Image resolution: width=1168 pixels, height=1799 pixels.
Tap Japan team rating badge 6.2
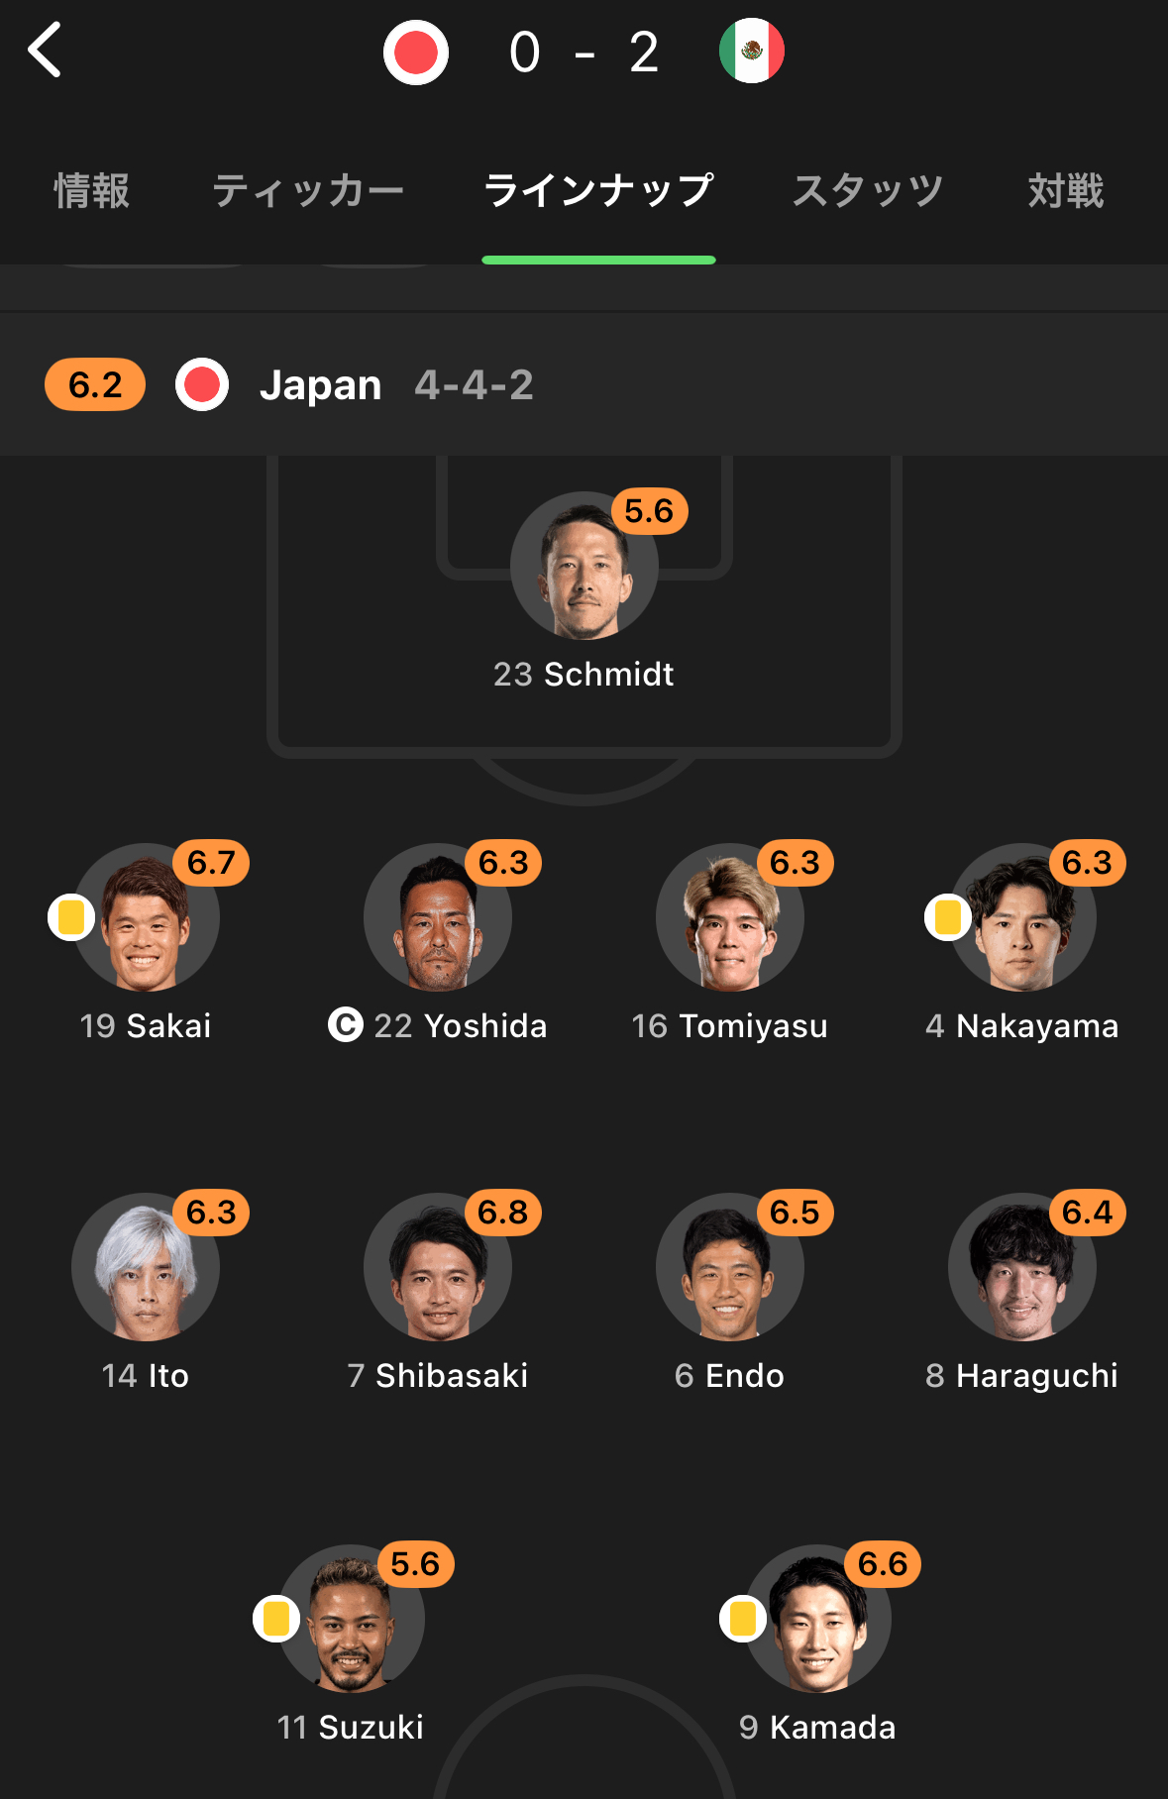(x=95, y=384)
